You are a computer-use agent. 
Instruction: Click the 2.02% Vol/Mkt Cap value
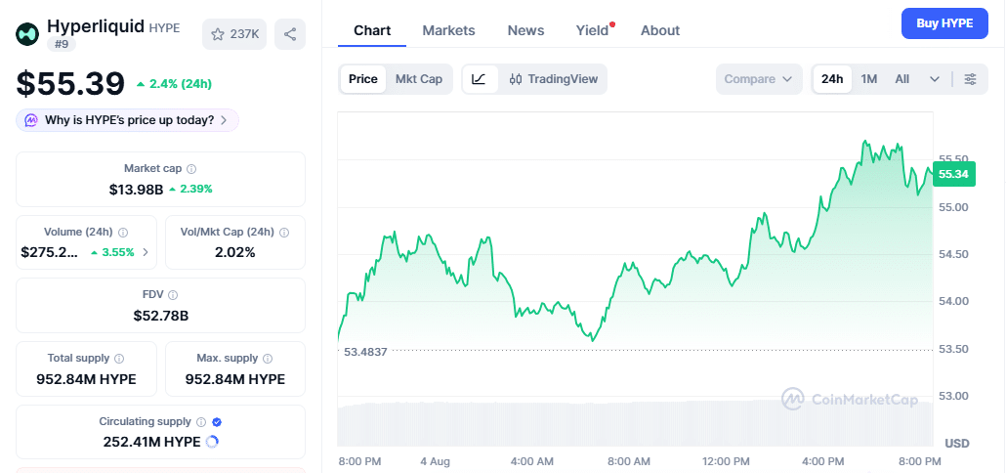pyautogui.click(x=234, y=252)
